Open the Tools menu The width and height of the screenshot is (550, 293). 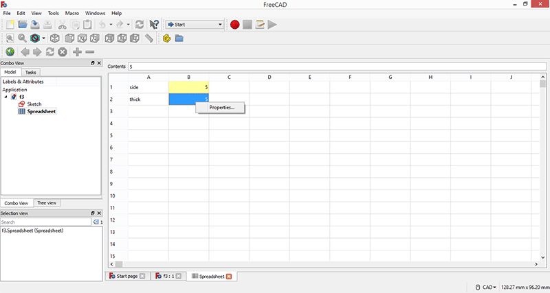point(54,13)
